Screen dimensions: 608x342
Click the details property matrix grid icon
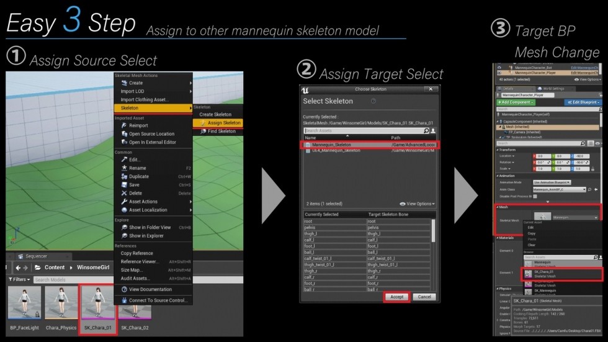point(591,143)
